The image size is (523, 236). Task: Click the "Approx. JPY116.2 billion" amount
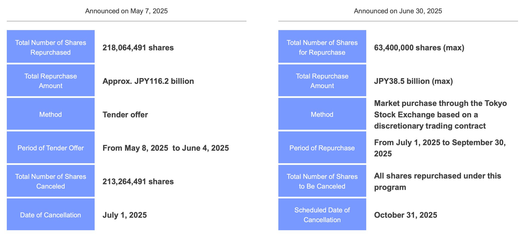click(148, 81)
